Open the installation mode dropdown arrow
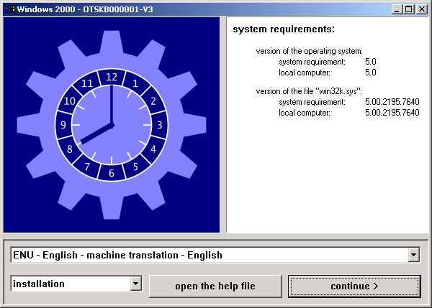 (x=135, y=284)
